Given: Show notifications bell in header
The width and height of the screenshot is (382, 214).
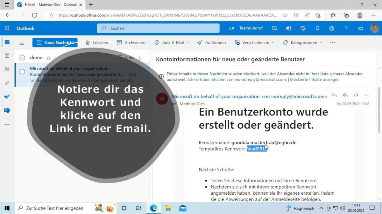Looking at the screenshot, I should [317, 28].
